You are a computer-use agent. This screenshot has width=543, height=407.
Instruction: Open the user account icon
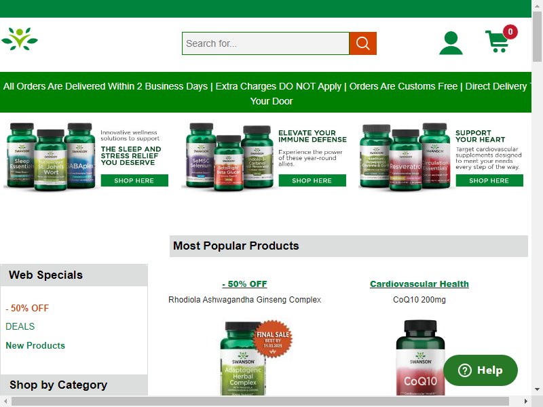[451, 43]
